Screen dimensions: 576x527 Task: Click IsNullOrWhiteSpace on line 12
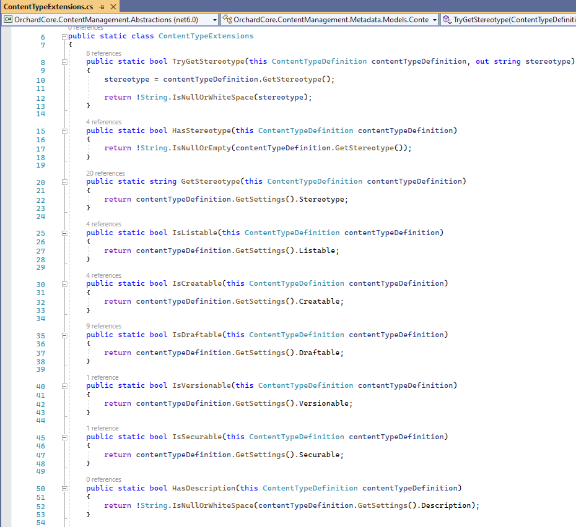212,97
